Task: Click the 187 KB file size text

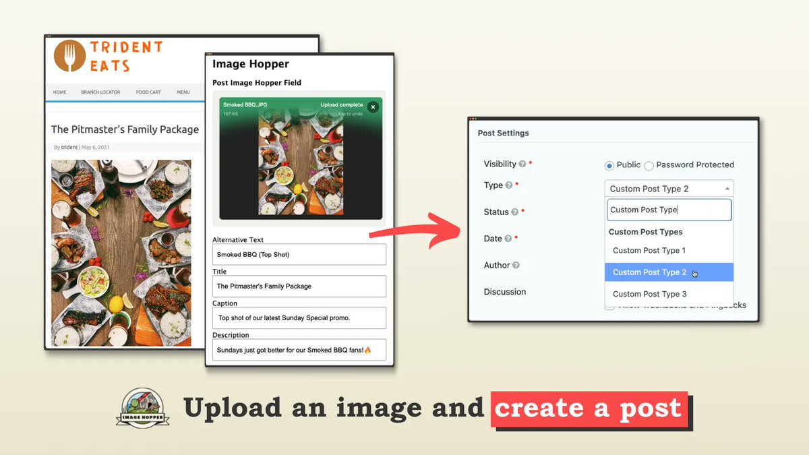Action: point(230,114)
